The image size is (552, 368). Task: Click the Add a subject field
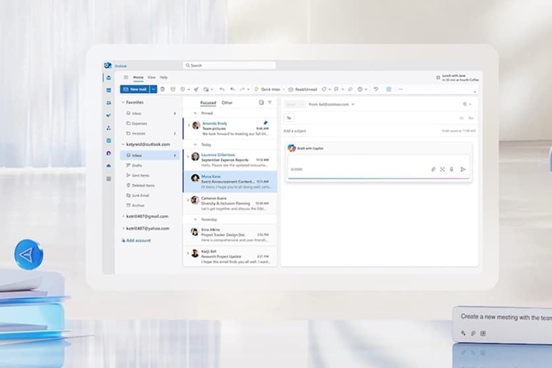point(379,131)
